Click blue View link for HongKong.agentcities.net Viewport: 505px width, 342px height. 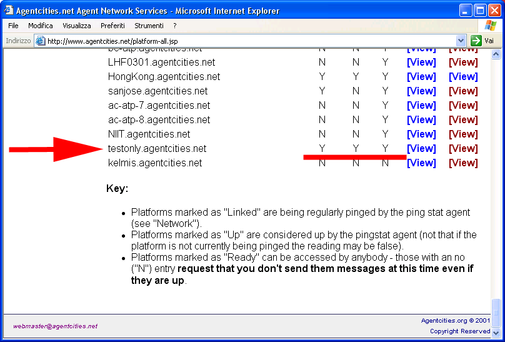(421, 77)
